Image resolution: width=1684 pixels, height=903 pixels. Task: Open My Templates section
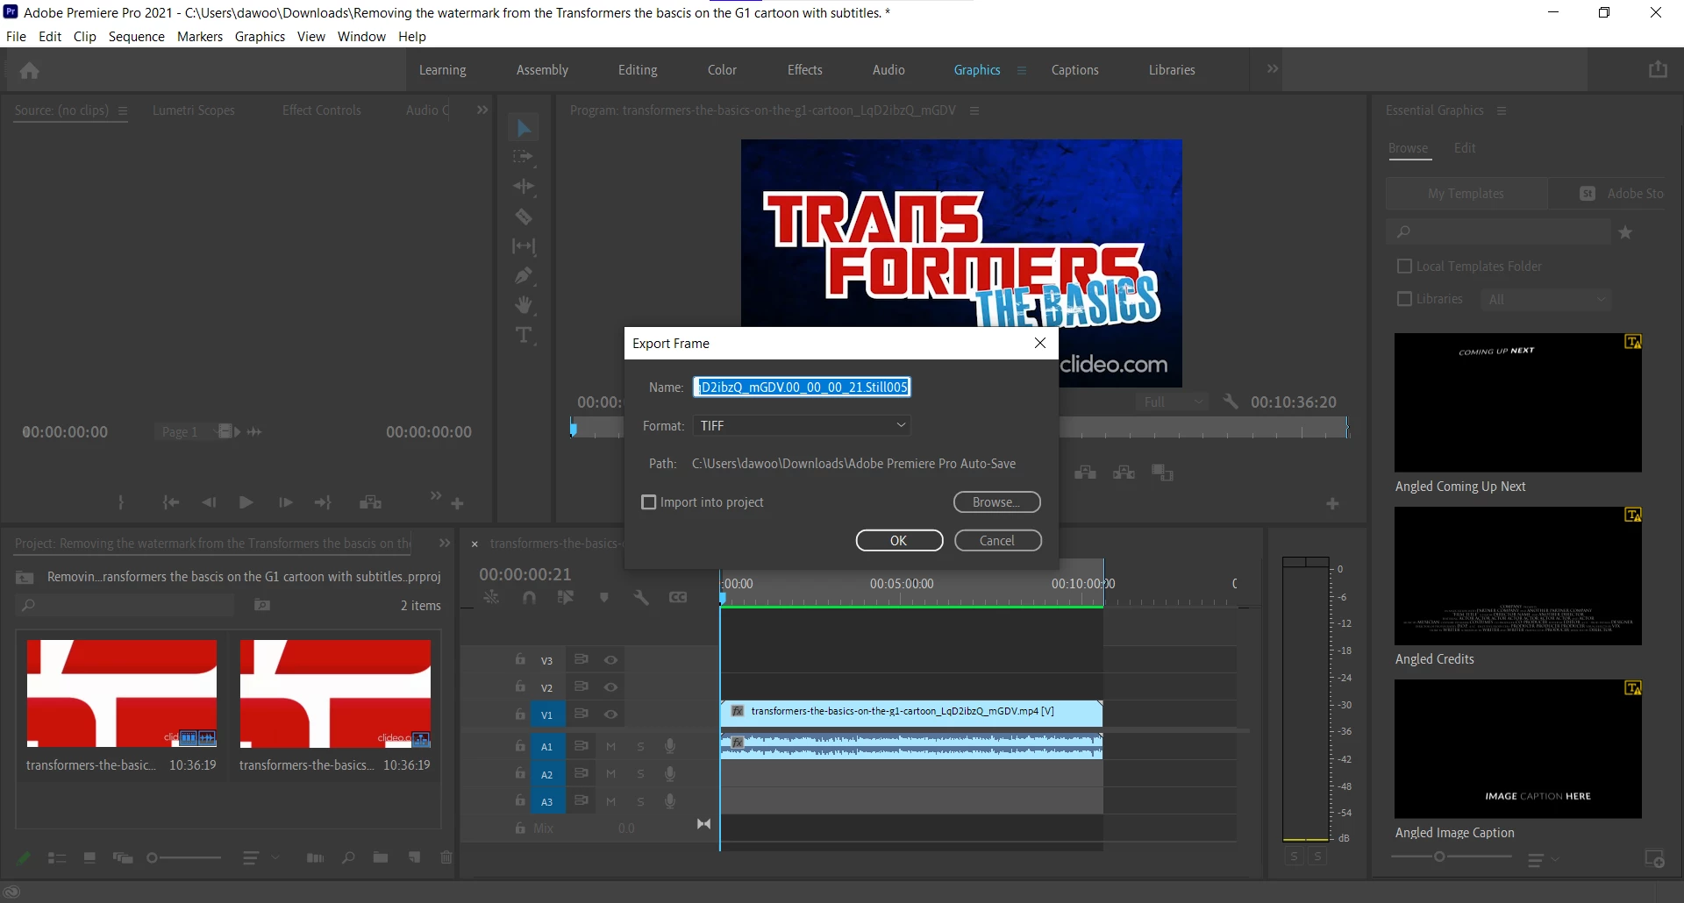(x=1466, y=194)
